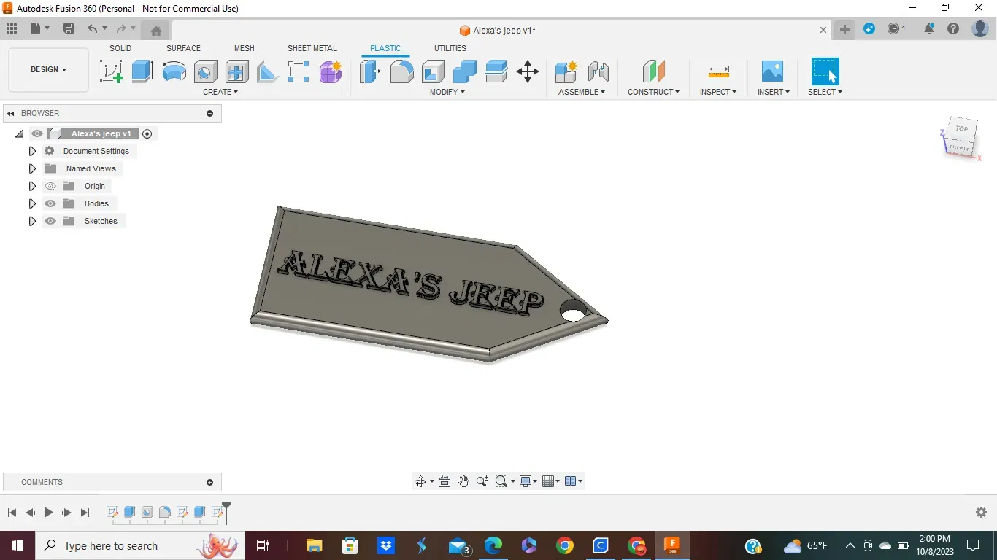Toggle visibility of Alexa's jeep v1 component
The width and height of the screenshot is (997, 560).
(37, 133)
